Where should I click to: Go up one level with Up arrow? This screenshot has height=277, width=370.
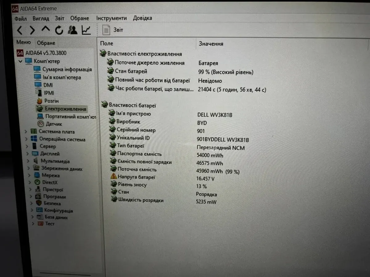46,30
